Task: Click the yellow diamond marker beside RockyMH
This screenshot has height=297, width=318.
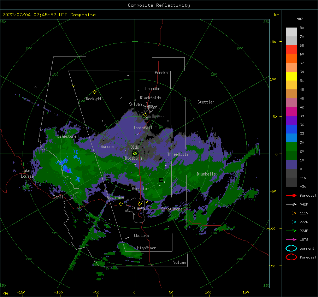Action: click(94, 92)
